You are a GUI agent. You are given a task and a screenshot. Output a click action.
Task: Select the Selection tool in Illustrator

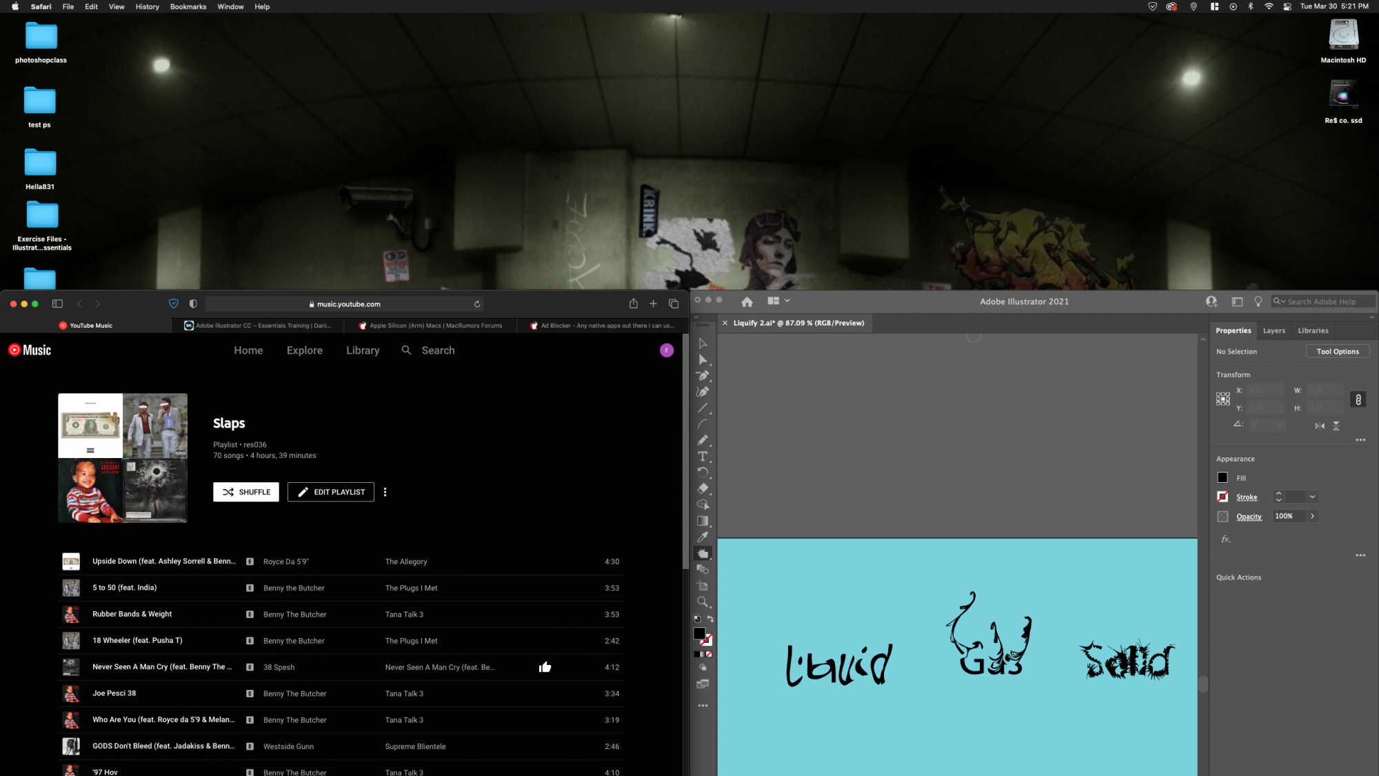click(x=703, y=344)
